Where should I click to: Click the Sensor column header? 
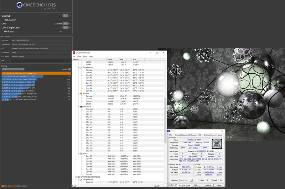pos(89,60)
